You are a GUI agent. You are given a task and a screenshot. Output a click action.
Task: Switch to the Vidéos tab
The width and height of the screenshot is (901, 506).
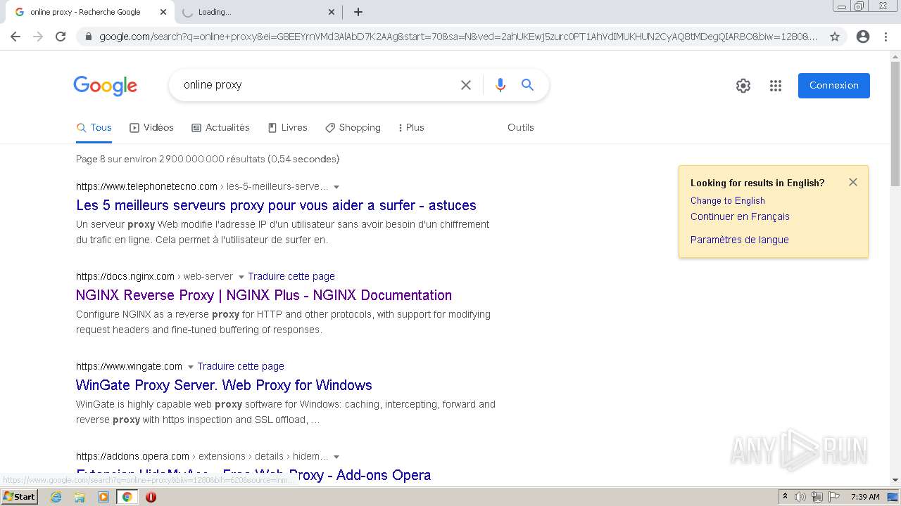151,127
